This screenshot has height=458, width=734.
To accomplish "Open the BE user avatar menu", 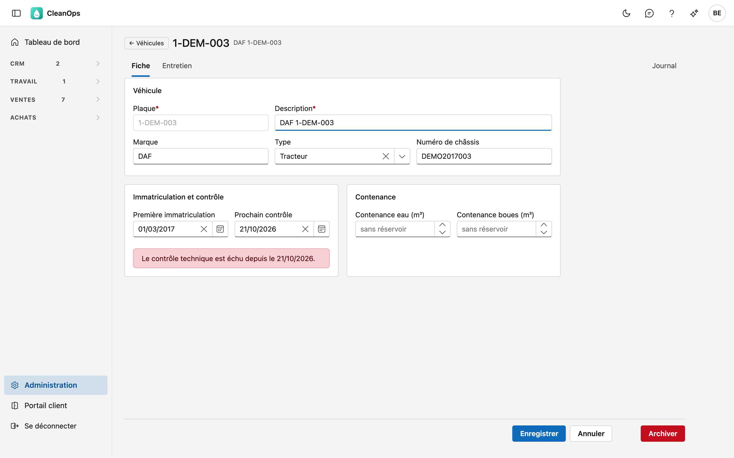I will pos(717,13).
